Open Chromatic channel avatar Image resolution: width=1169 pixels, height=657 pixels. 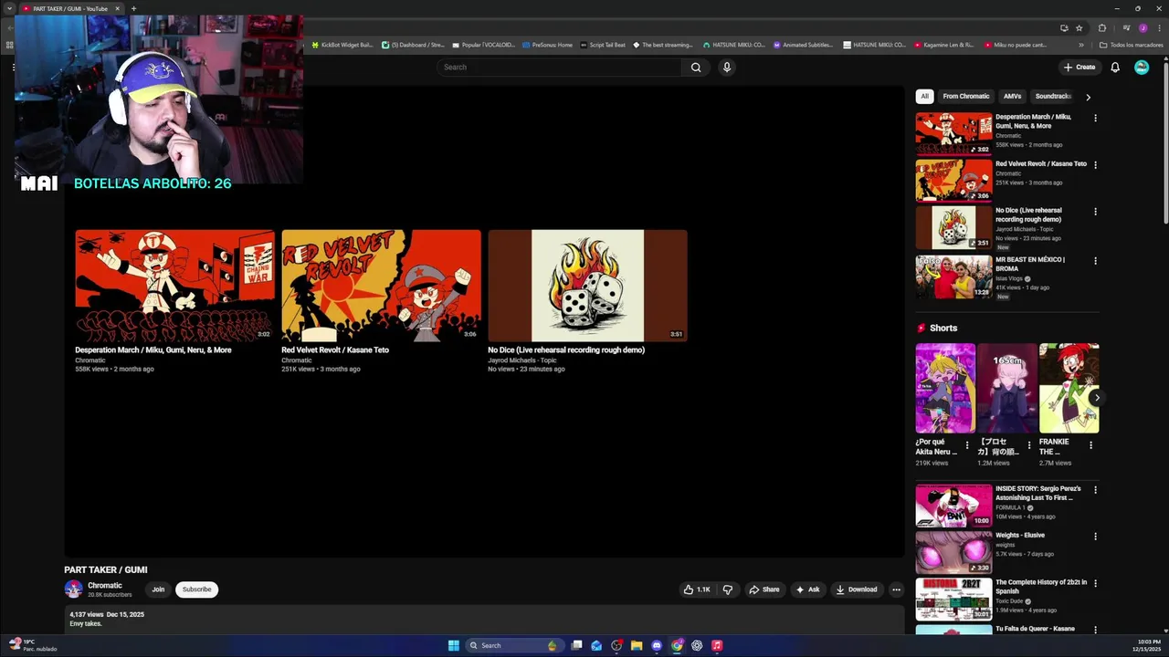(73, 589)
